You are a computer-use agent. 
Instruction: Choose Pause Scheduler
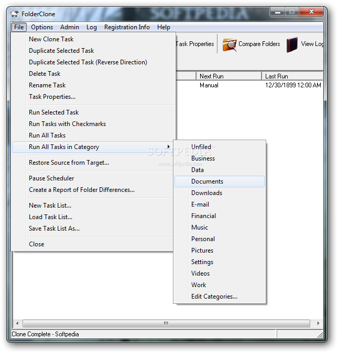click(x=94, y=178)
